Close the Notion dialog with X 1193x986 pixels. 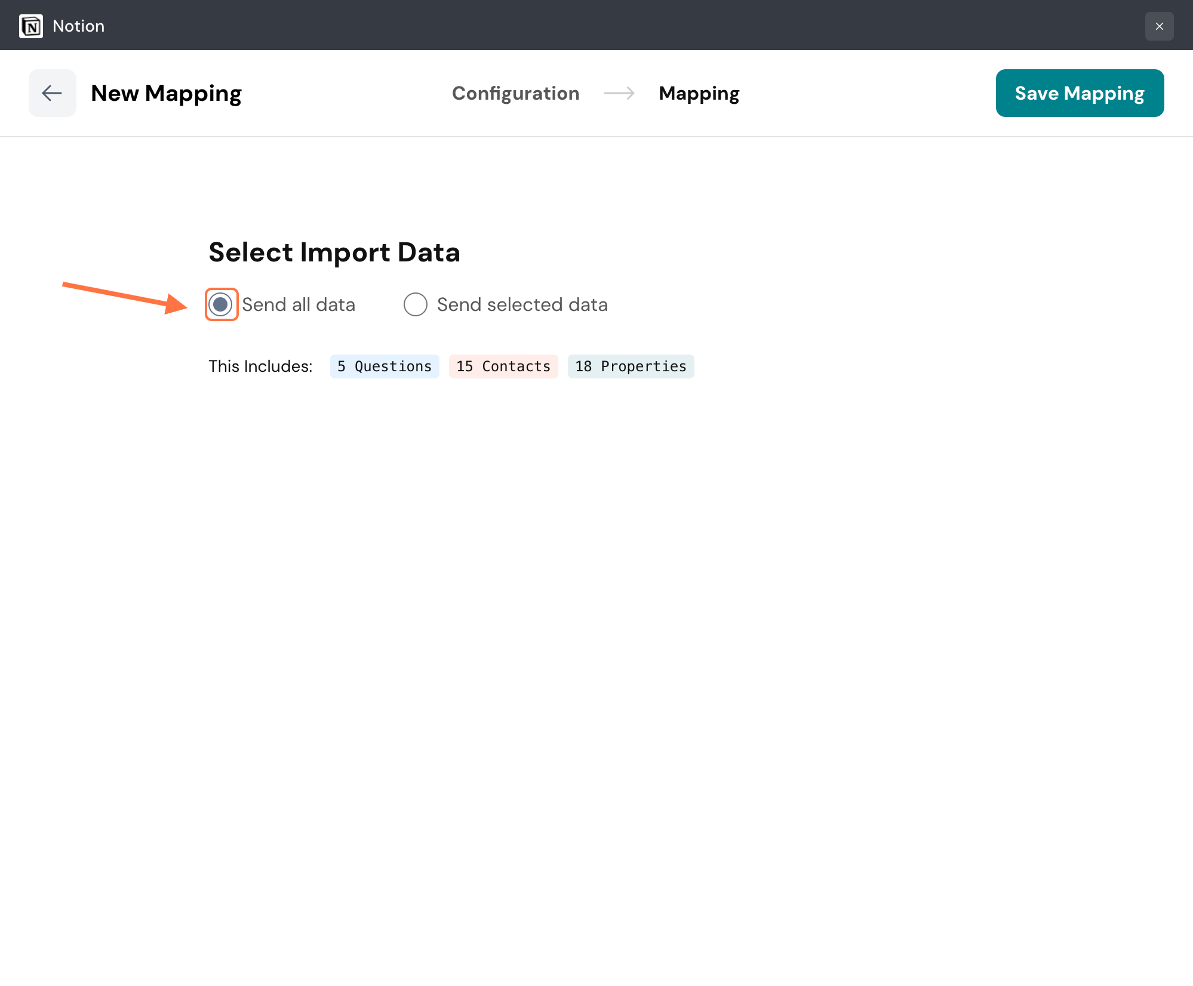point(1159,26)
